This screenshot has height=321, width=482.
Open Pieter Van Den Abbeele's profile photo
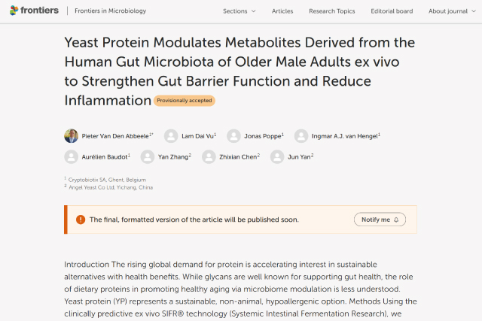[72, 136]
